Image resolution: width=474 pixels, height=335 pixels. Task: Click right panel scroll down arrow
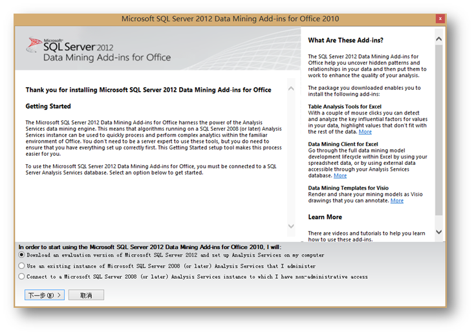point(438,232)
